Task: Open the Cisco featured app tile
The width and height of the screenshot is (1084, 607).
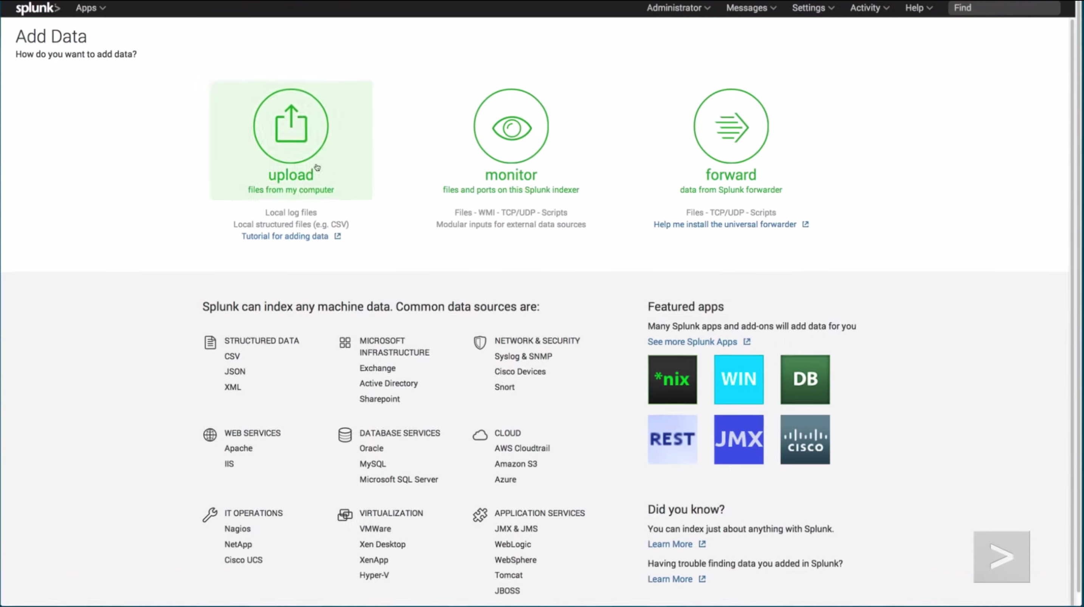Action: (805, 439)
